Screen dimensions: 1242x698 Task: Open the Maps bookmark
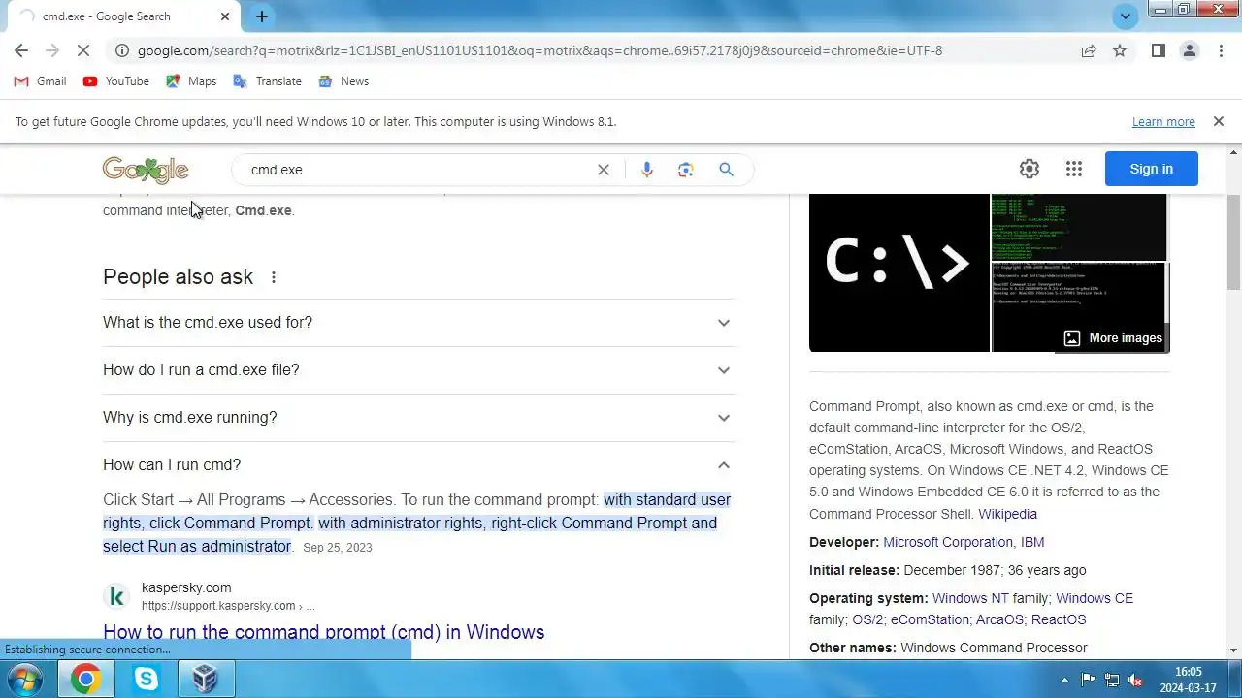(191, 81)
